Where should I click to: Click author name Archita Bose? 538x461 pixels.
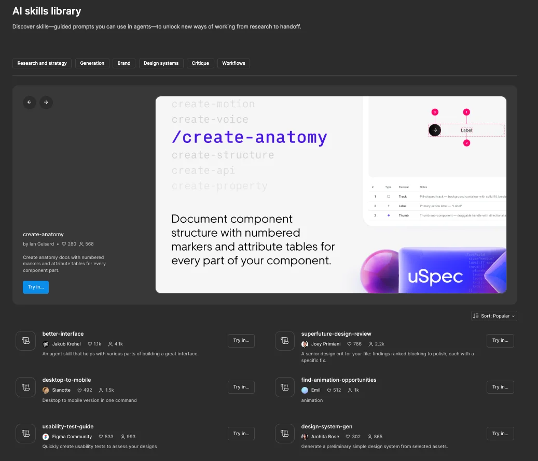click(x=325, y=437)
